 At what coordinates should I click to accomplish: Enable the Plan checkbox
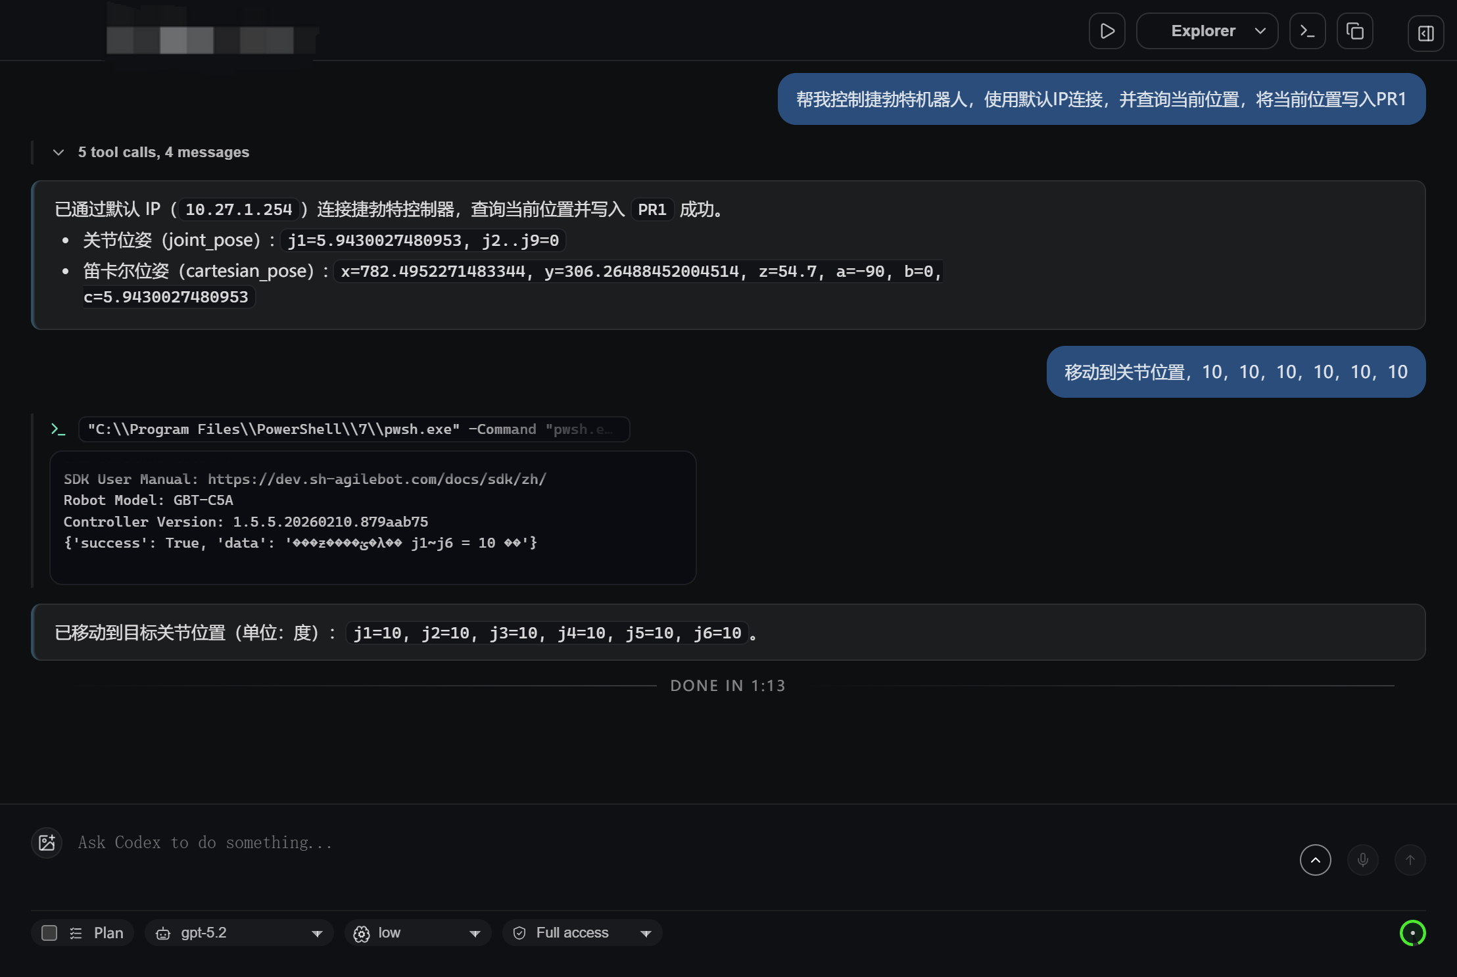(x=49, y=933)
